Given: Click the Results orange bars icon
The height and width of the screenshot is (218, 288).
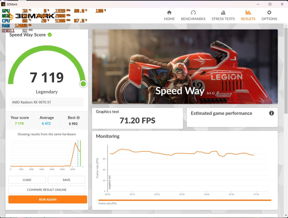Looking at the screenshot, I should 248,13.
